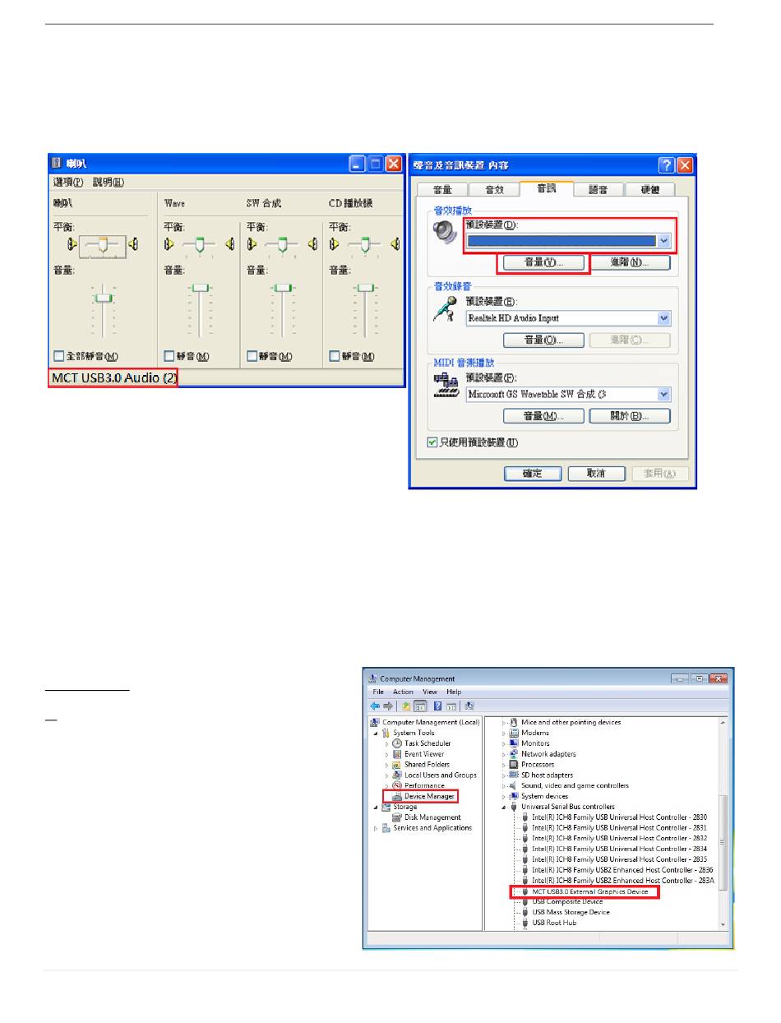Viewport: 781px width, 1023px height.
Task: Click the Back arrow in Computer Management toolbar
Action: (x=375, y=706)
